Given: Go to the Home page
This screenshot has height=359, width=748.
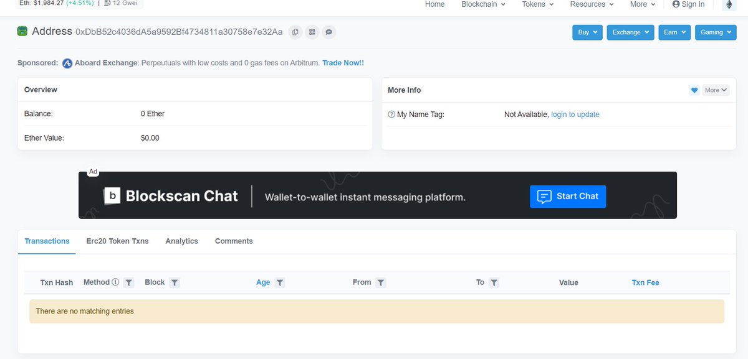Looking at the screenshot, I should [x=435, y=4].
